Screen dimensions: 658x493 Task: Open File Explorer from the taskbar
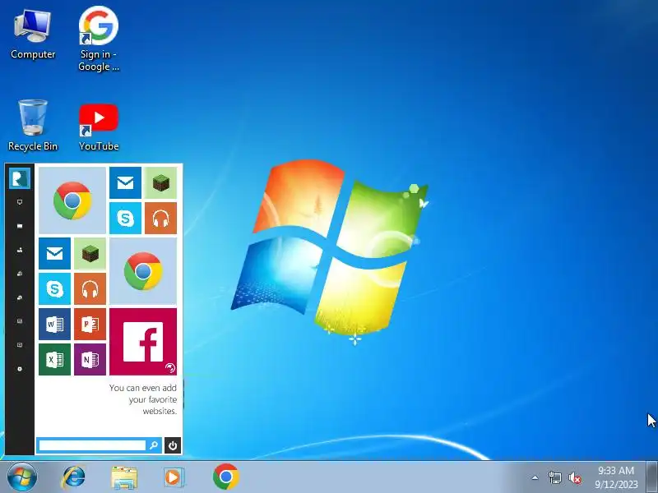point(124,477)
